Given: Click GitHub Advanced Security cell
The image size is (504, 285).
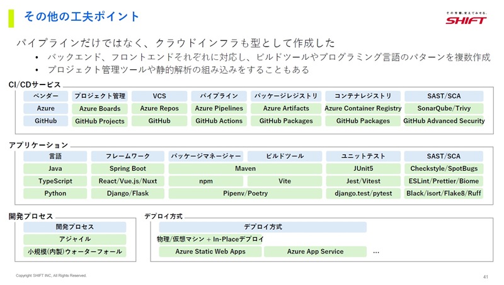Looking at the screenshot, I should click(444, 121).
